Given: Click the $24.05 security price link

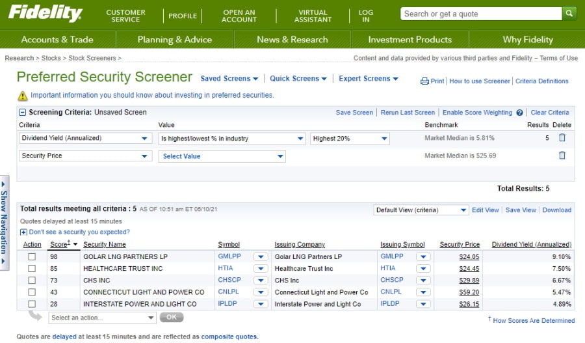Looking at the screenshot, I should pos(469,256).
